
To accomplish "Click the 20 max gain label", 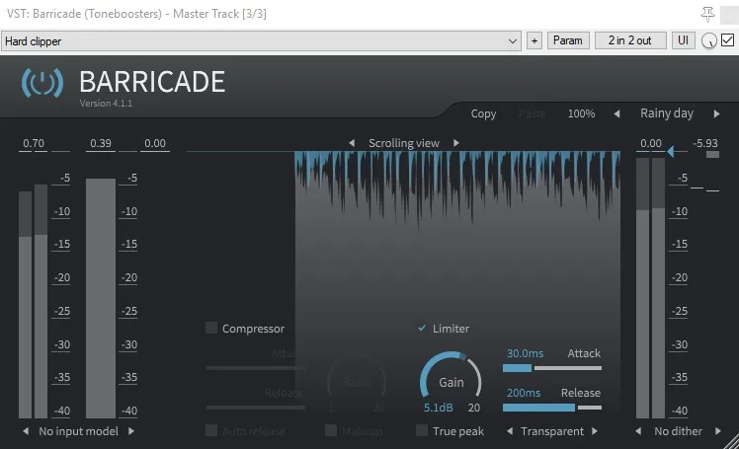I will pos(474,408).
